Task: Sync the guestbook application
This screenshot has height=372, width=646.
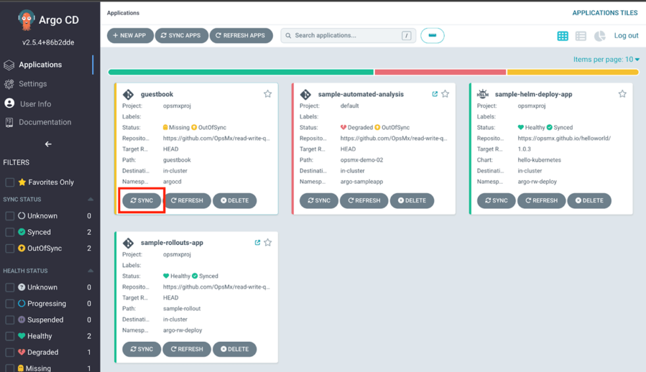Action: pyautogui.click(x=142, y=200)
